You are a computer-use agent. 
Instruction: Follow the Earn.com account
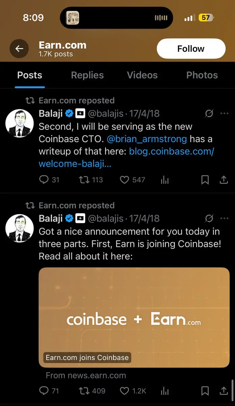191,49
